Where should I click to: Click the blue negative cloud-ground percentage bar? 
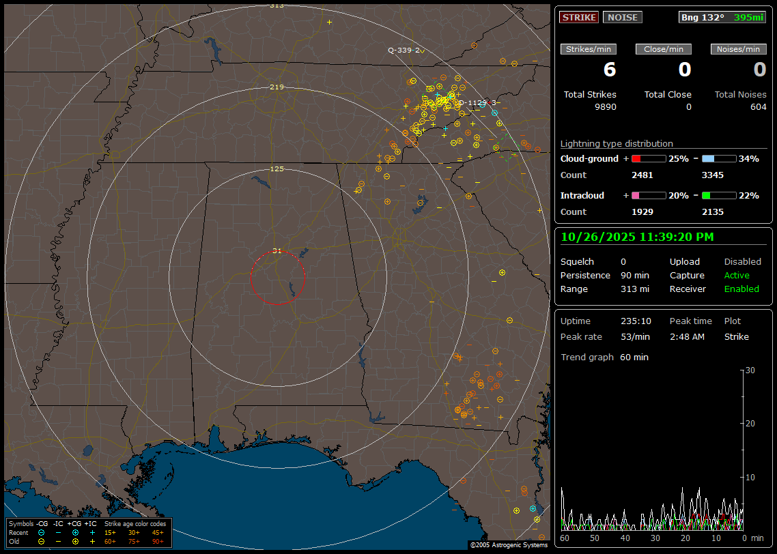[719, 159]
